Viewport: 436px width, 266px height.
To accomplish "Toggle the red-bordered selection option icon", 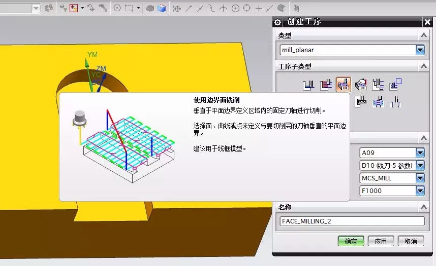I will pyautogui.click(x=73, y=8).
